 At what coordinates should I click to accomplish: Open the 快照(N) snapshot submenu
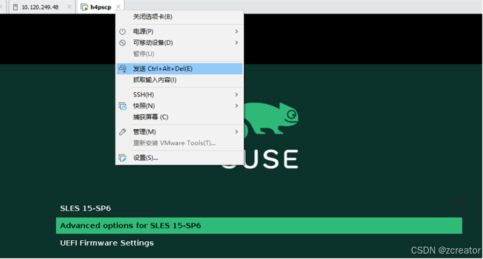click(x=180, y=106)
